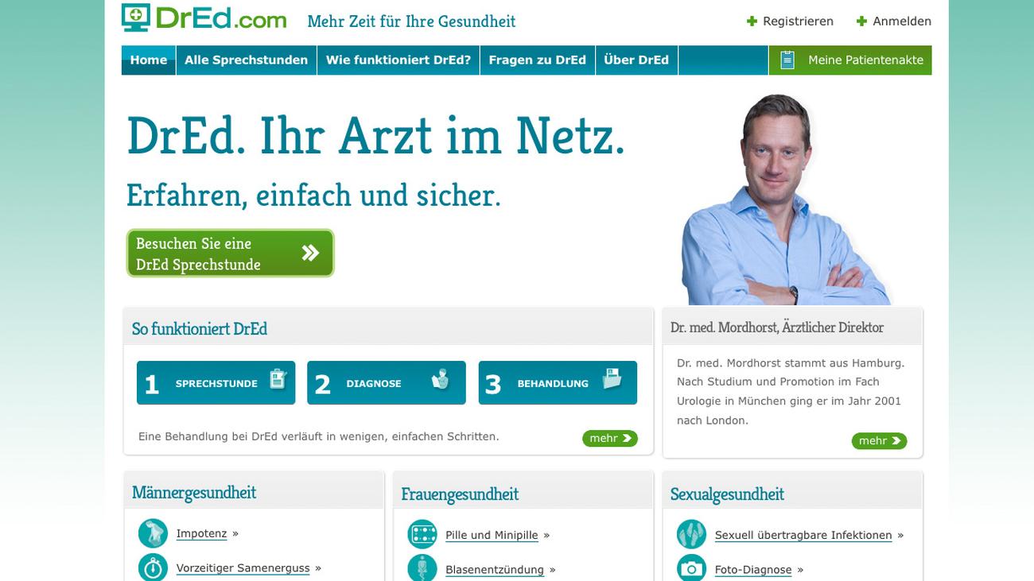Click the DrEd.com logo icon
1034x581 pixels.
click(x=136, y=17)
